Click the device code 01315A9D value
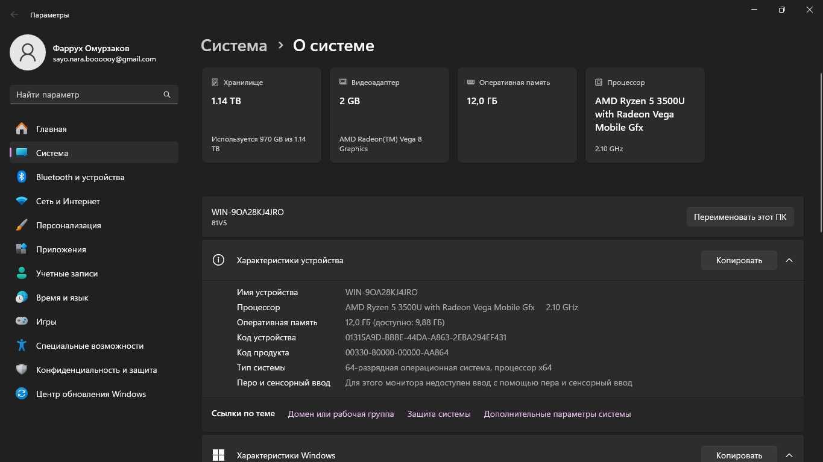823x462 pixels. pos(426,337)
